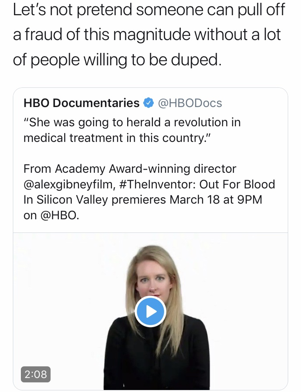This screenshot has width=301, height=392.
Task: Click the @HBODocs handle
Action: tap(190, 103)
